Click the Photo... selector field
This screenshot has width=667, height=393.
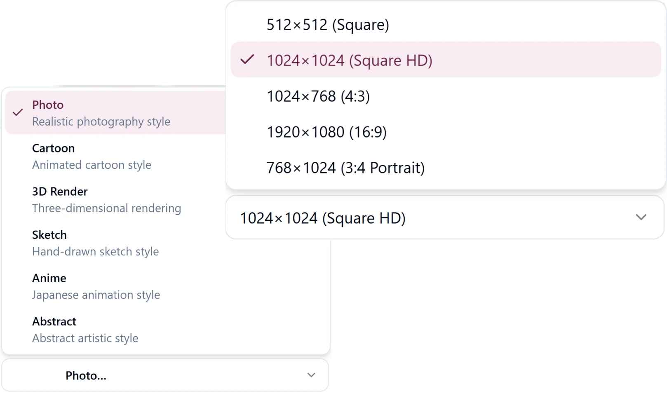165,375
